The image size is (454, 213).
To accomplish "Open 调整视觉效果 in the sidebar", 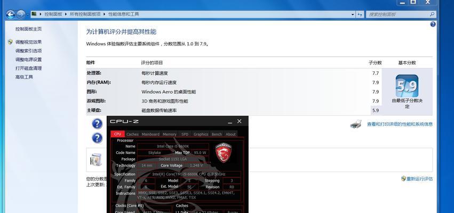I will point(28,42).
